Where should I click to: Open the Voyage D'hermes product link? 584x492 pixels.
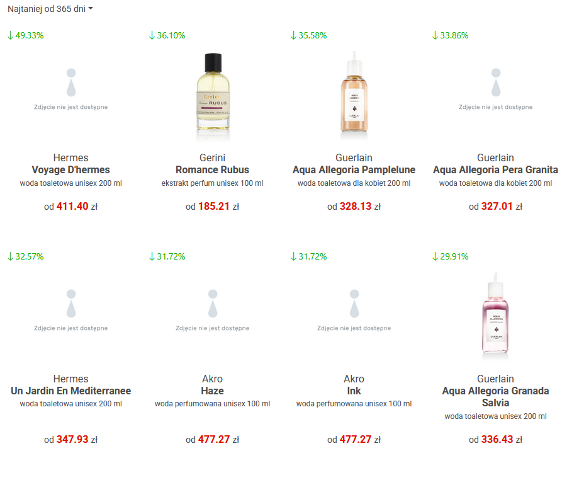(70, 169)
